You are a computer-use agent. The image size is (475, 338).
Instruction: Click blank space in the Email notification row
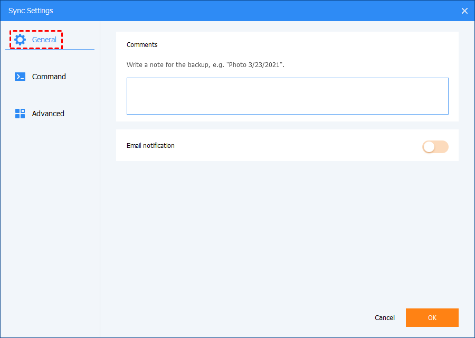click(296, 146)
